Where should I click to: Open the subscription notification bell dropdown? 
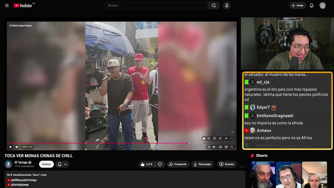click(x=62, y=164)
